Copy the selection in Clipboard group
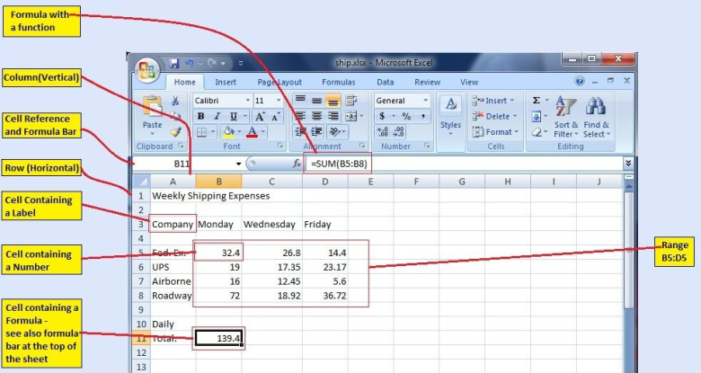The image size is (701, 373). tap(175, 116)
